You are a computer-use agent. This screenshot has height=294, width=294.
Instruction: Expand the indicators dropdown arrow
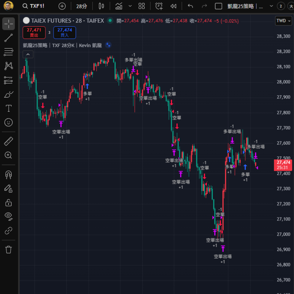[x=130, y=6]
